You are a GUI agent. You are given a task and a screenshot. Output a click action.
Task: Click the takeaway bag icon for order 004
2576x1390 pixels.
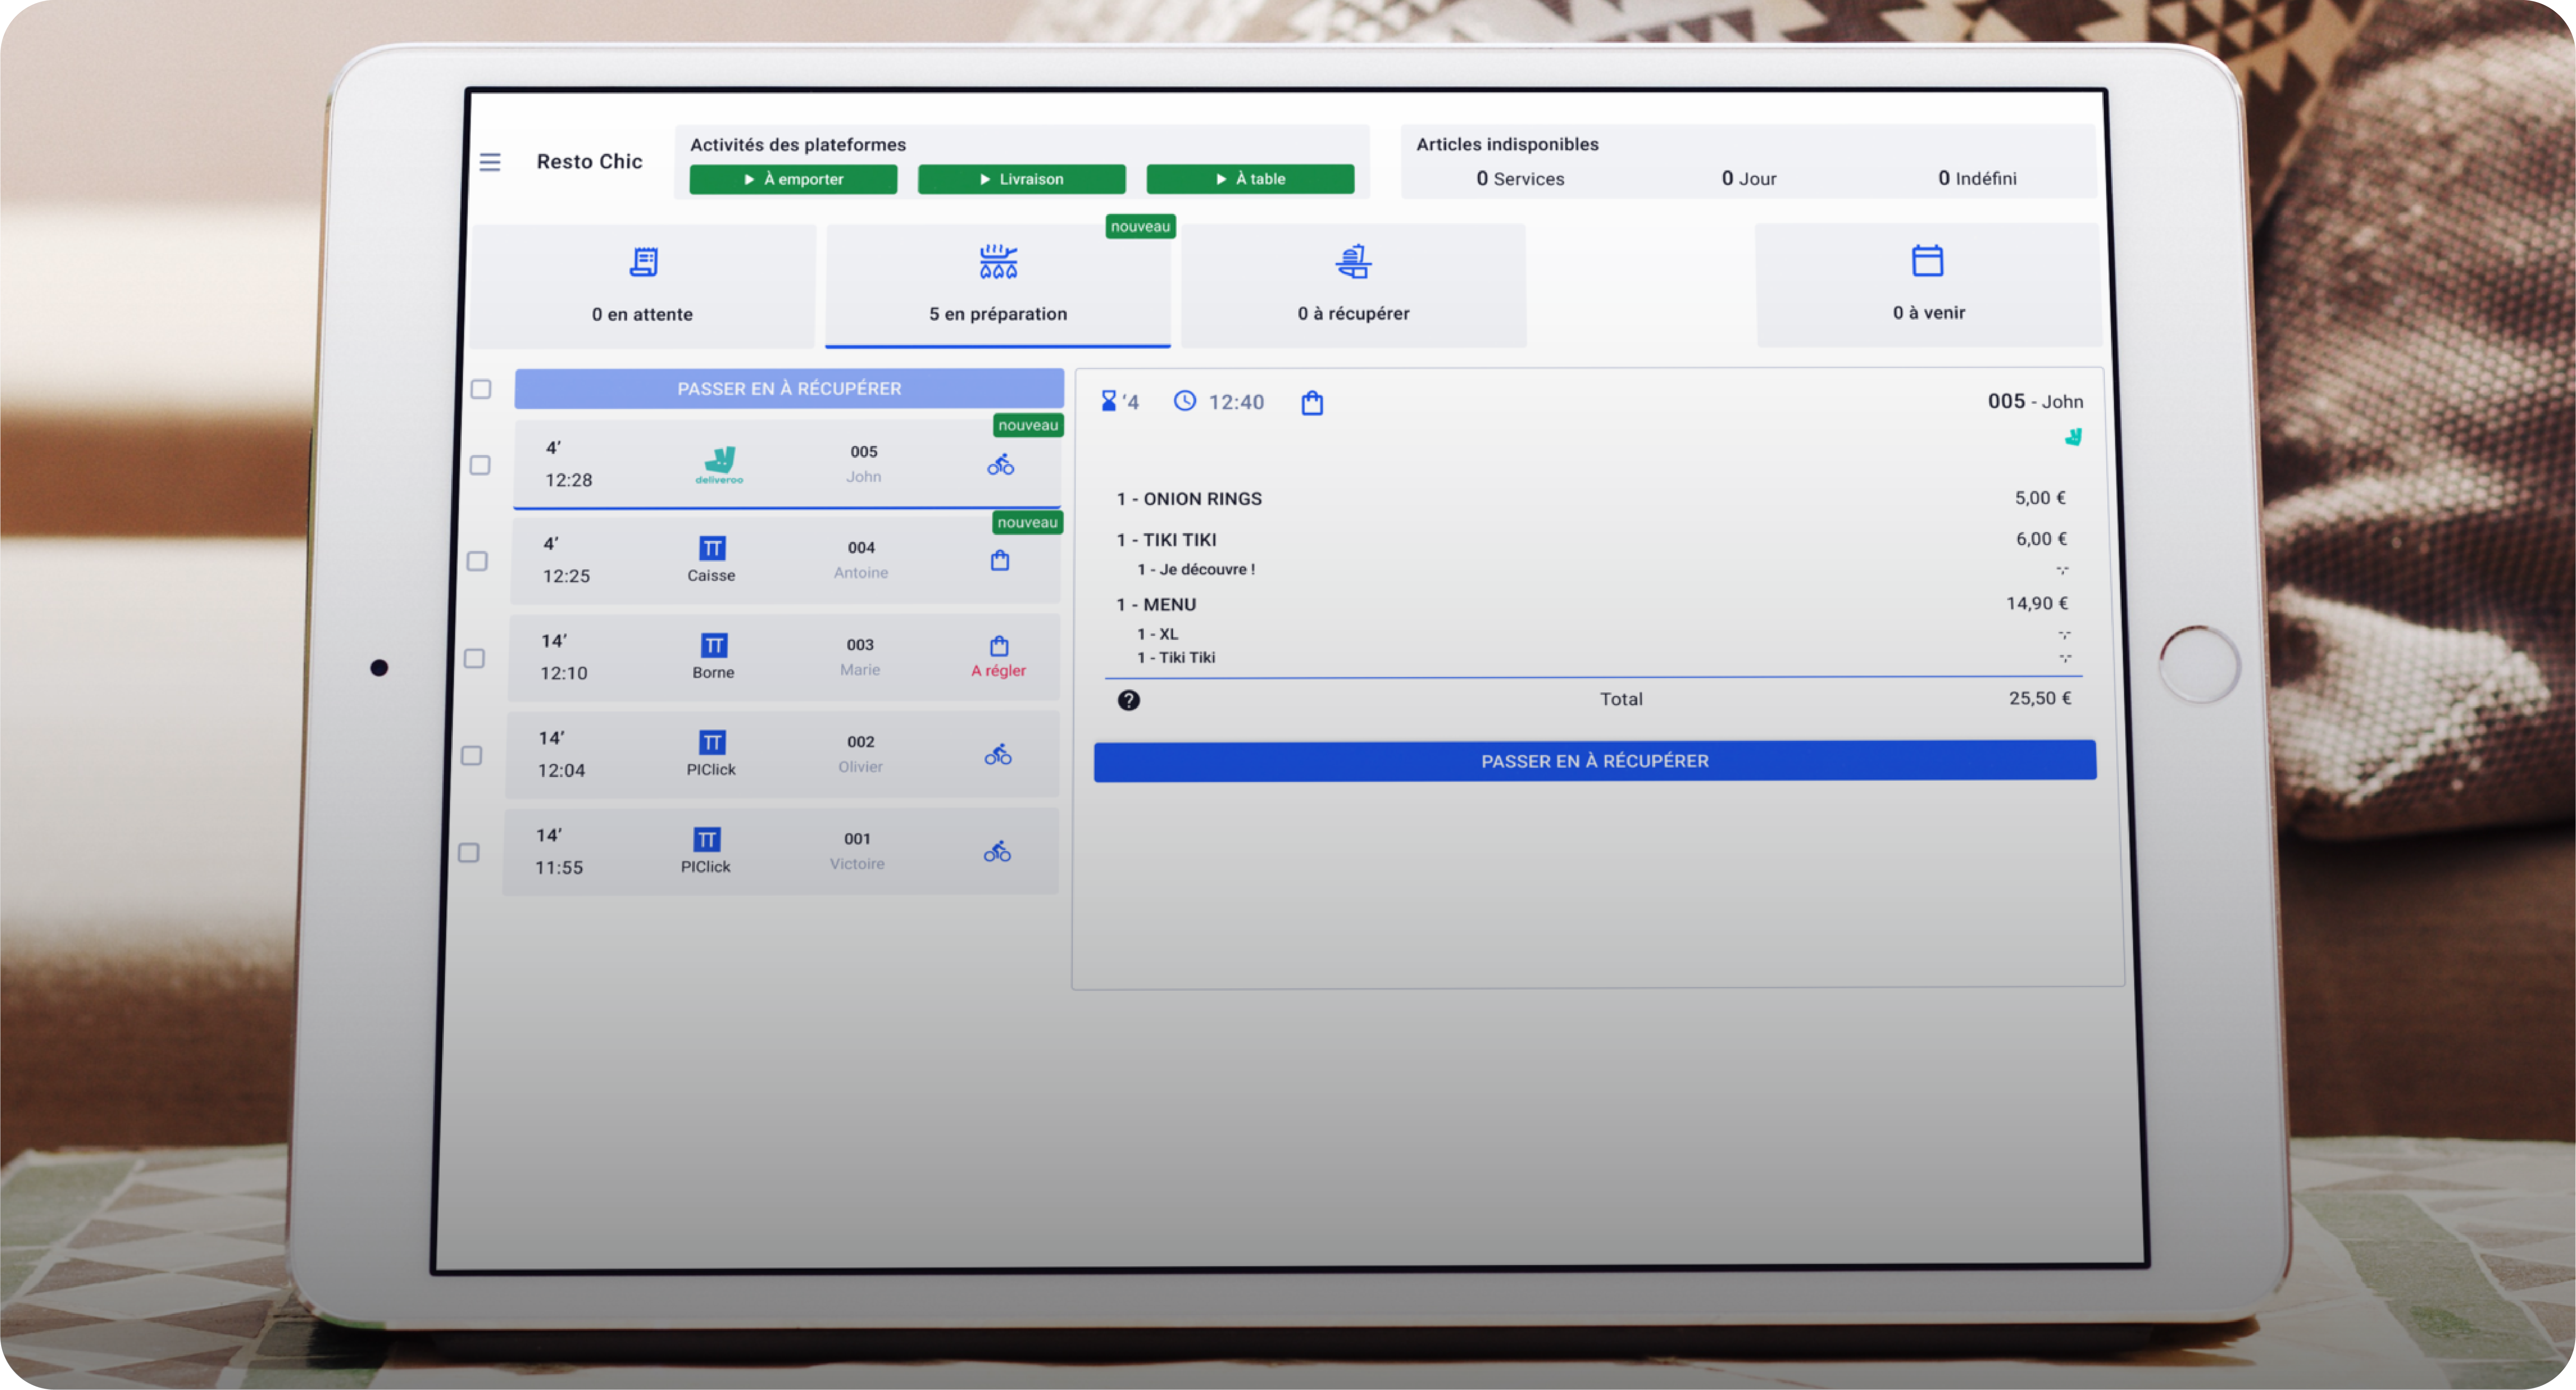click(x=1000, y=560)
